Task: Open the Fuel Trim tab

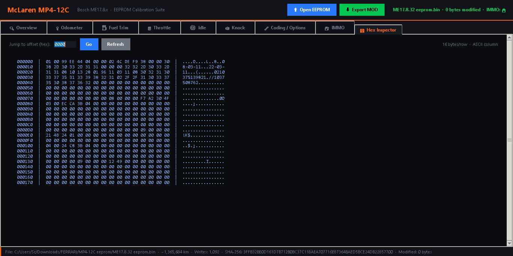Action: click(116, 28)
